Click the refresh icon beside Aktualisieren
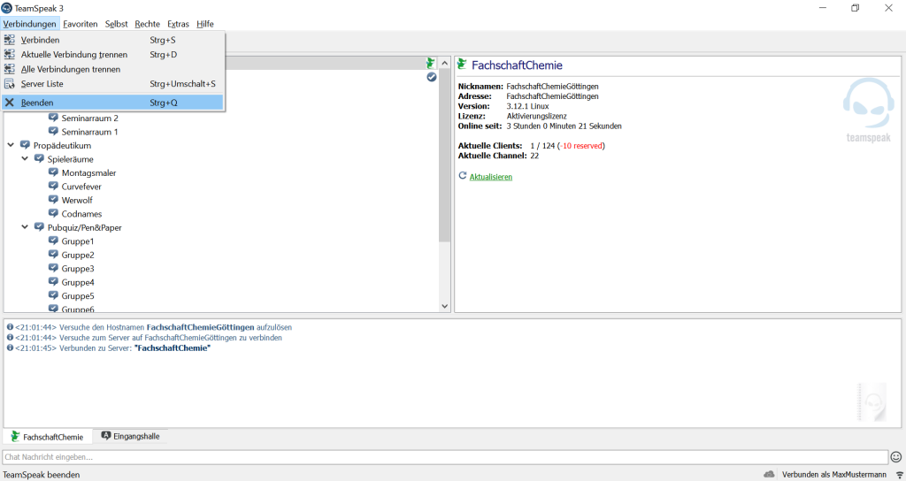906x481 pixels. click(x=462, y=176)
